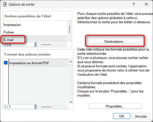
Task: Confirm with the OK button
Action: (x=121, y=116)
